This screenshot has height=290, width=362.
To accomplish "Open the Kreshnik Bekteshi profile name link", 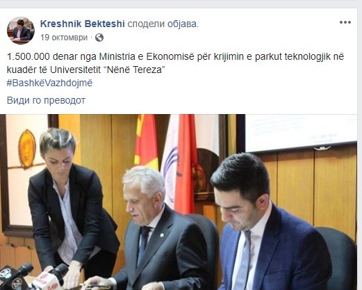I will (83, 24).
